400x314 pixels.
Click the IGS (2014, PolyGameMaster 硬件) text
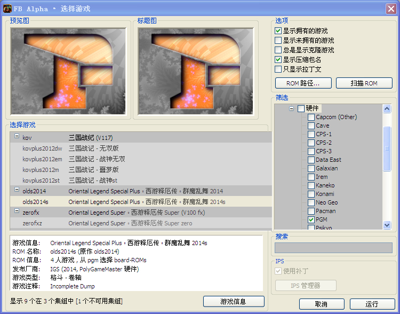(x=94, y=269)
